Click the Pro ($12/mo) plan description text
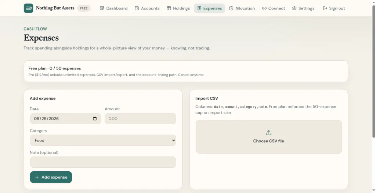This screenshot has height=193, width=376. tap(116, 75)
